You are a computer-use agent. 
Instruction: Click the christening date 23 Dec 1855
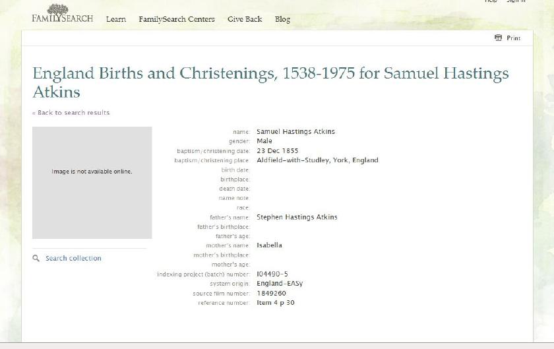pos(277,151)
